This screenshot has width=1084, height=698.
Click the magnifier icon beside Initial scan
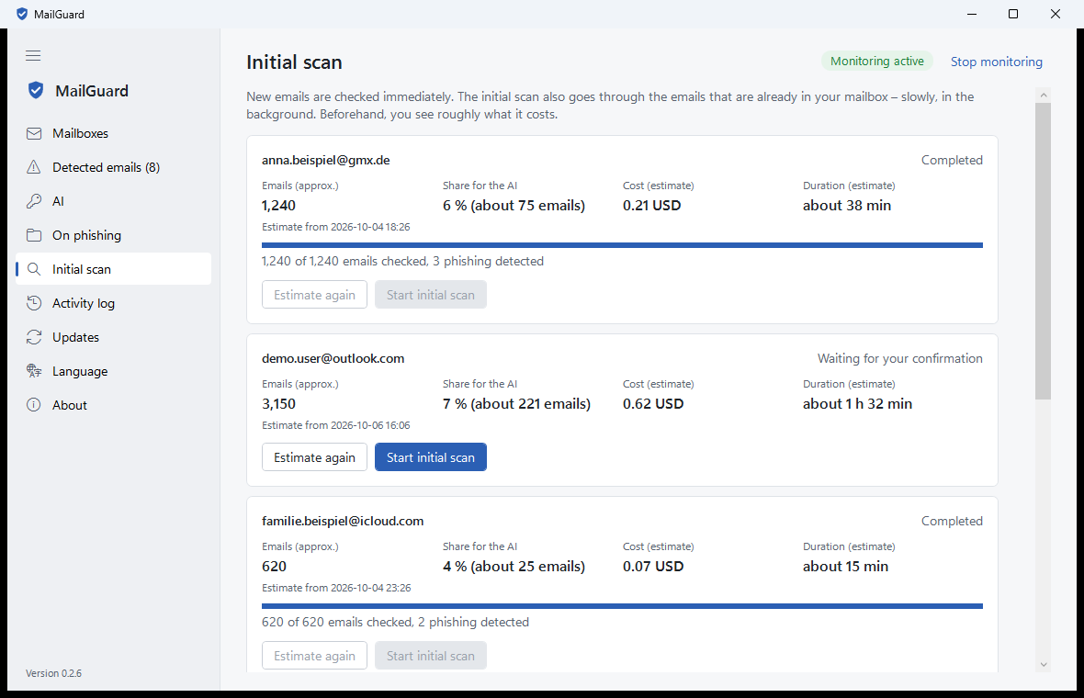point(34,269)
